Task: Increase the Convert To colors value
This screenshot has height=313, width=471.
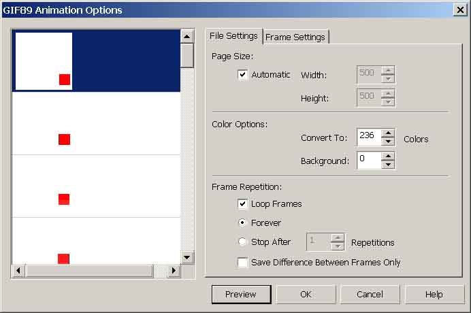Action: (x=388, y=133)
